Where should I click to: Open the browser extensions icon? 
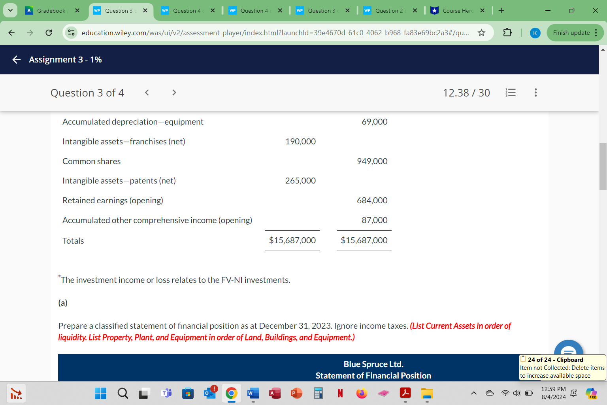(507, 33)
